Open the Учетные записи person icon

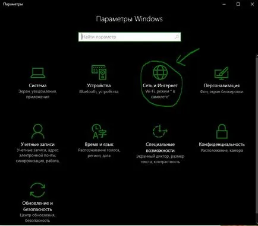37,131
